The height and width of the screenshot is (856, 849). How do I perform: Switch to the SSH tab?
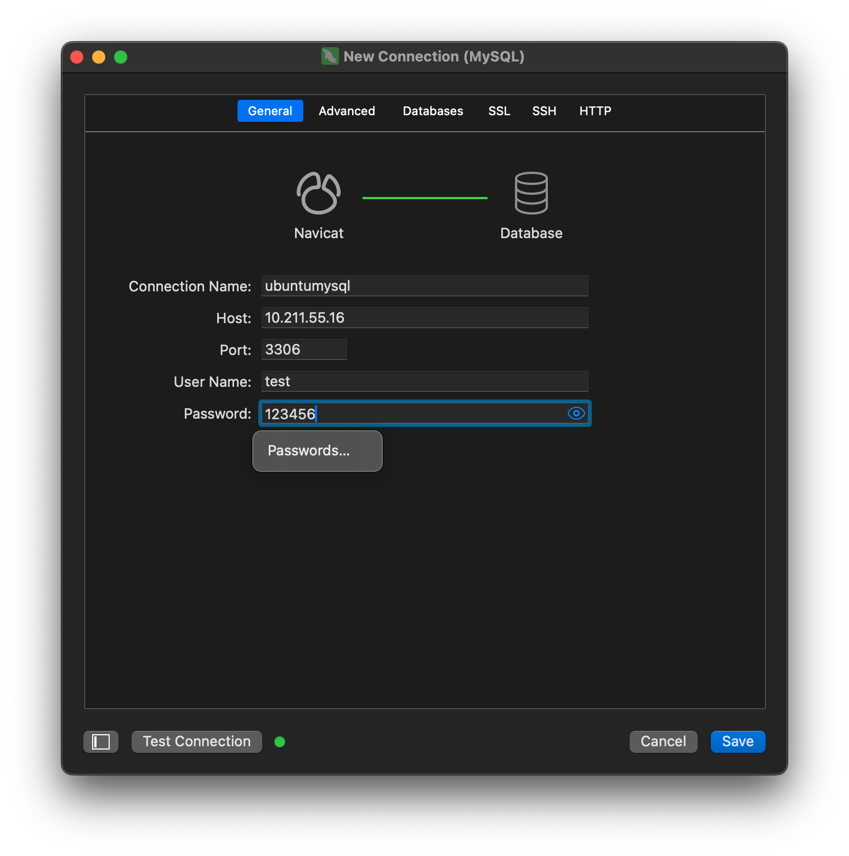point(544,111)
